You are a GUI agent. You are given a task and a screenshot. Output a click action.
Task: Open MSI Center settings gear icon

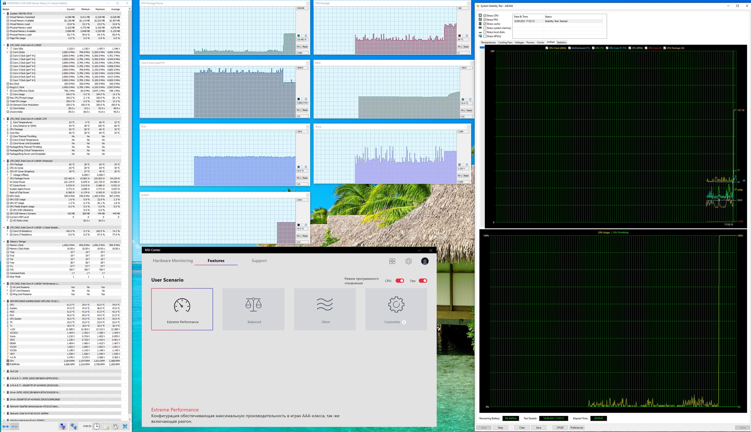408,261
